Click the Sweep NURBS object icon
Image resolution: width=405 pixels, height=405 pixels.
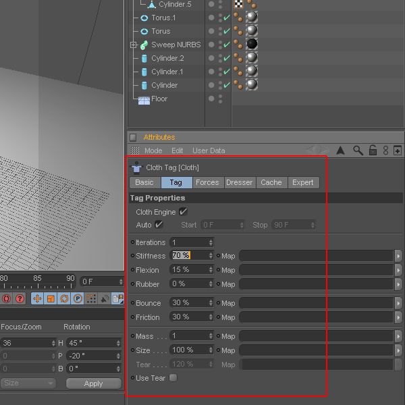coord(144,45)
